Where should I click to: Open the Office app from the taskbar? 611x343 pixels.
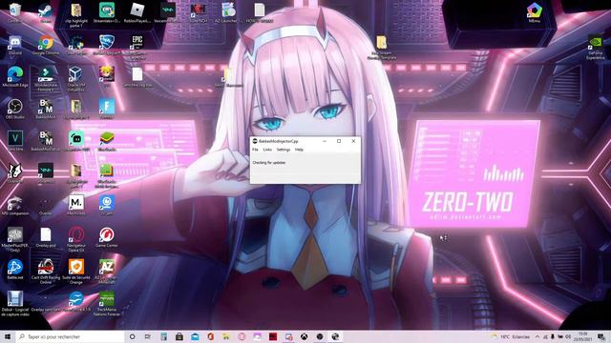point(210,336)
